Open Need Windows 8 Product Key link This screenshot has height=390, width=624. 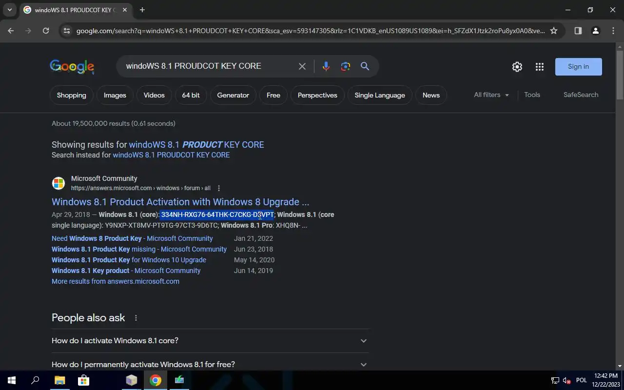click(x=132, y=238)
